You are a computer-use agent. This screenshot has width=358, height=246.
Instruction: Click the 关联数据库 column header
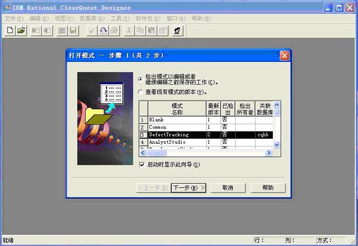click(264, 109)
